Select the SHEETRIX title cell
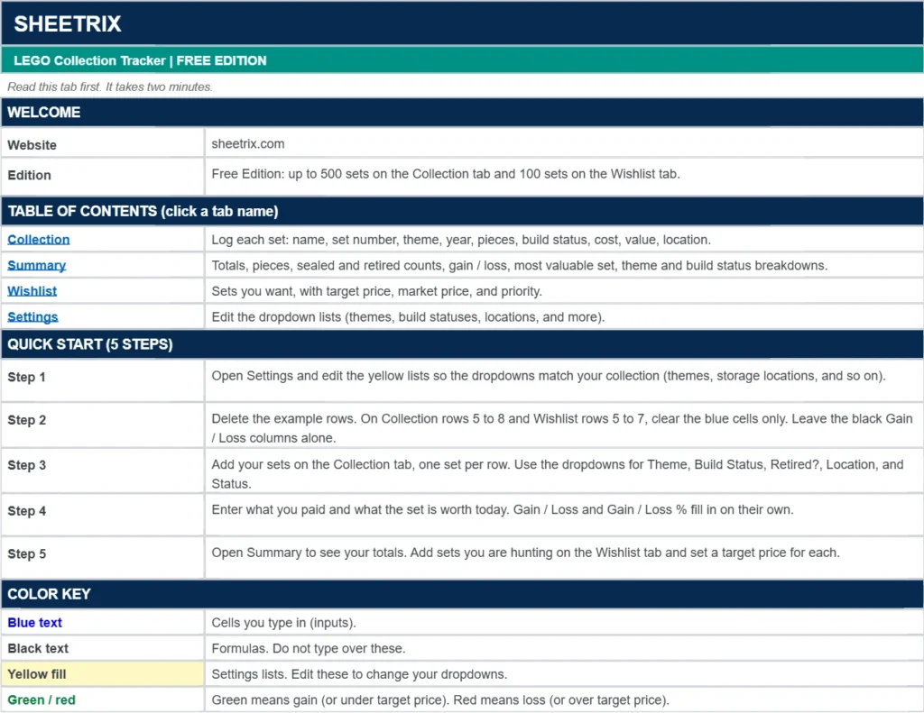 pyautogui.click(x=462, y=23)
